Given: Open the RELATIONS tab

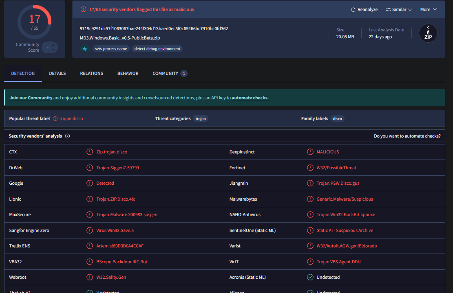Looking at the screenshot, I should (x=92, y=73).
